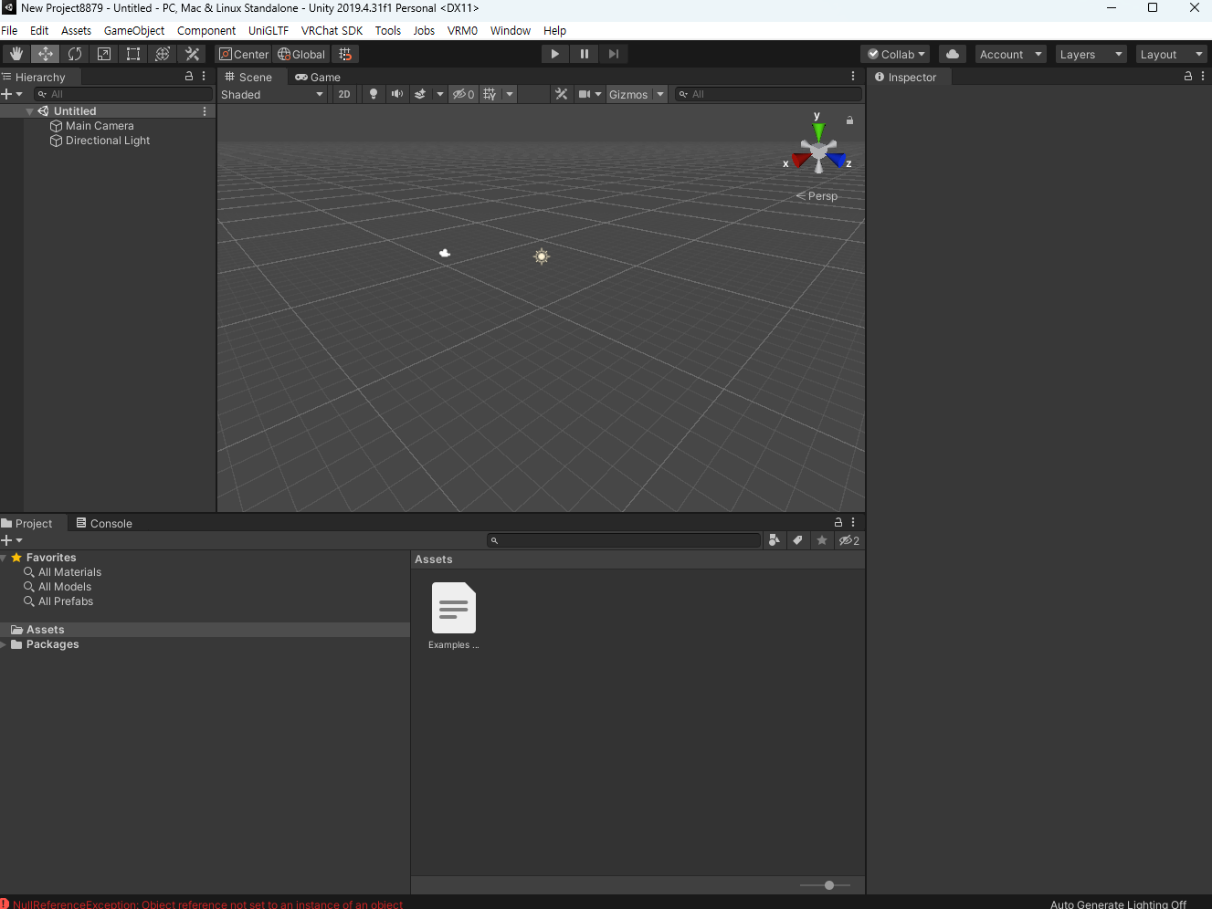Select Main Camera in Hierarchy
The height and width of the screenshot is (909, 1212).
[100, 126]
